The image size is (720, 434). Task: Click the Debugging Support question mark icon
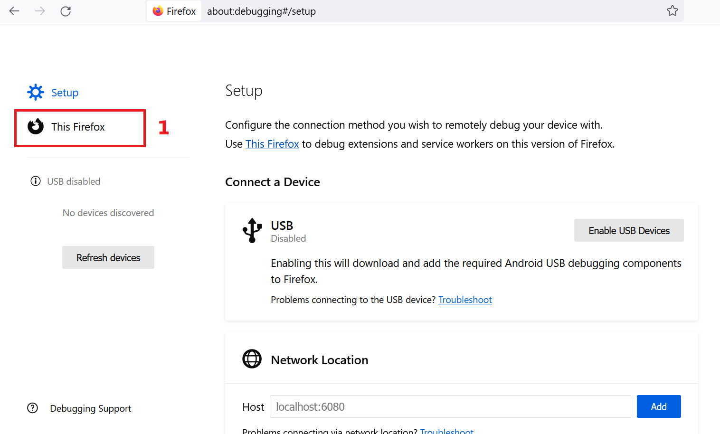click(x=33, y=408)
